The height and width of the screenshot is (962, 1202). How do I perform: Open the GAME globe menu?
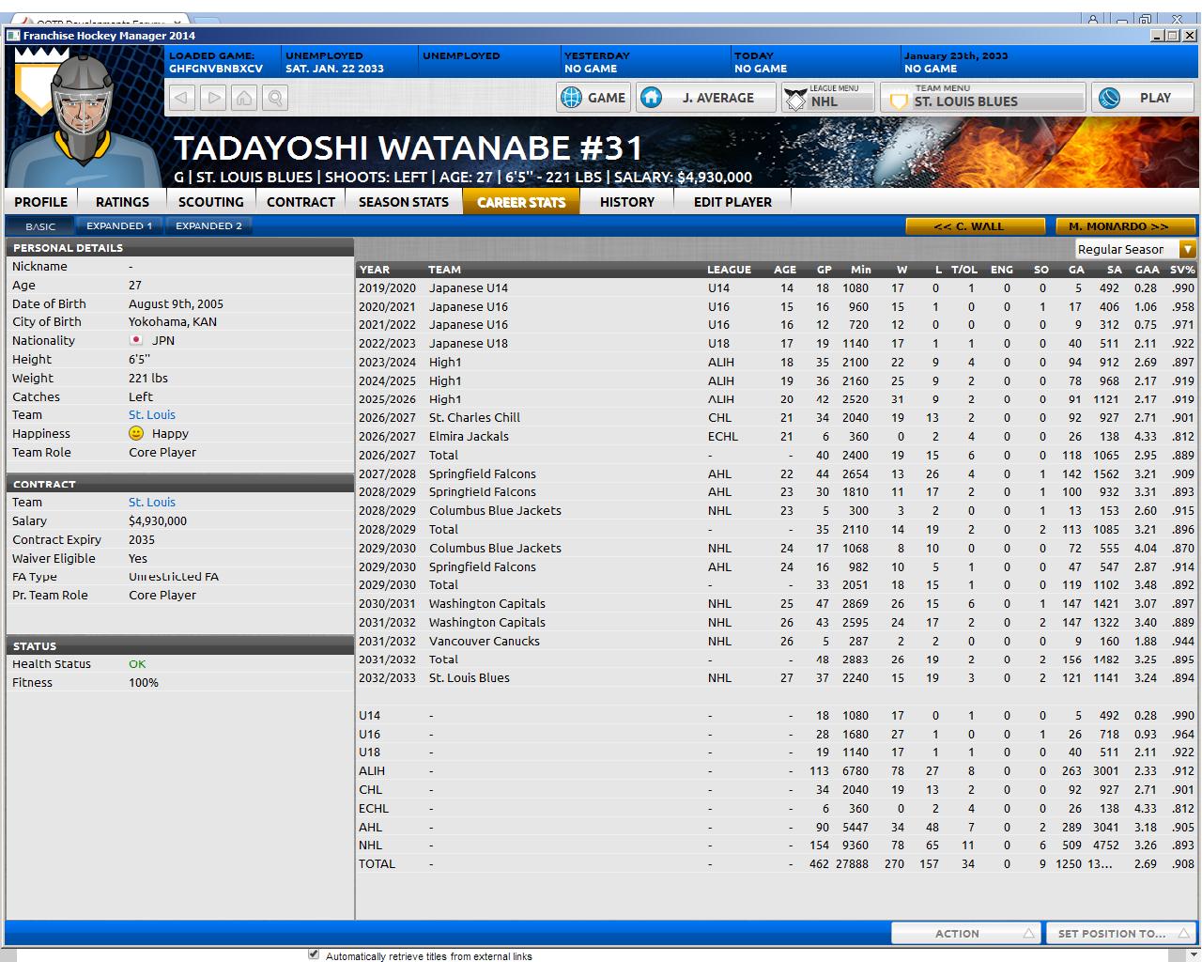pyautogui.click(x=593, y=98)
